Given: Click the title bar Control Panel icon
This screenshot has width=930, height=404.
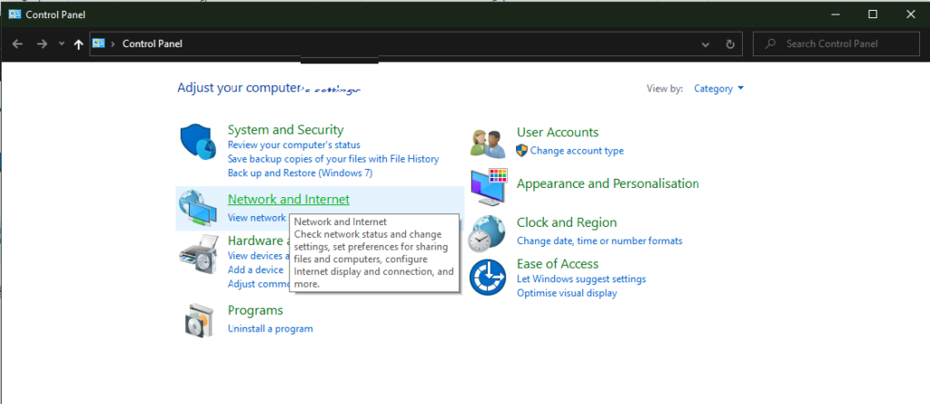Looking at the screenshot, I should [15, 15].
